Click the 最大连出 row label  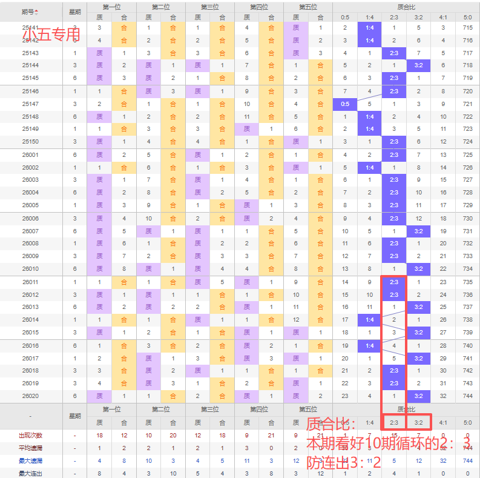[30, 473]
